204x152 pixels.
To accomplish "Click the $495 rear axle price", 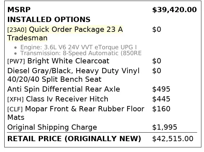I will click(161, 89).
